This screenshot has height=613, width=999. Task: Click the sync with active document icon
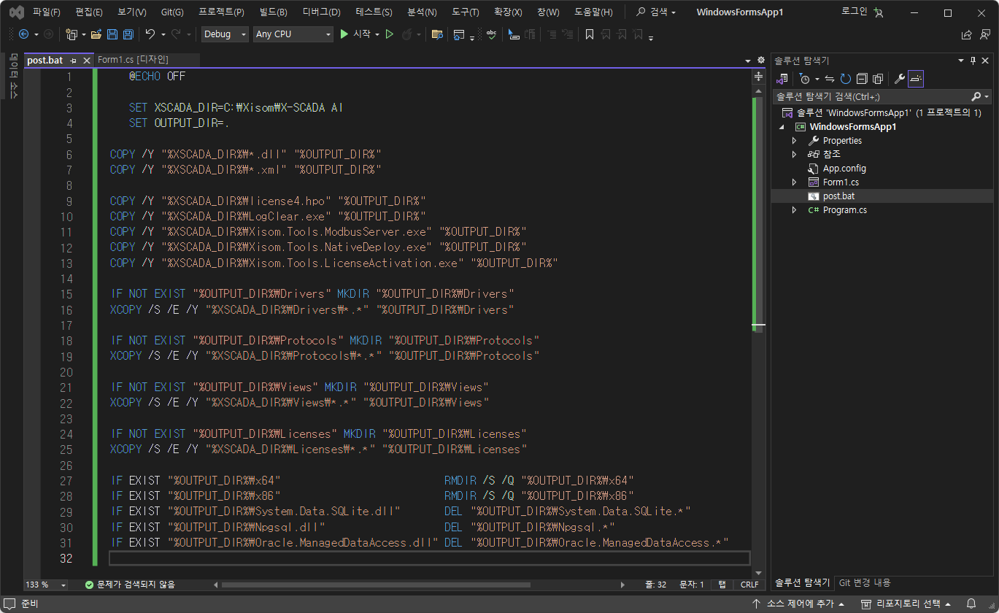coord(830,78)
